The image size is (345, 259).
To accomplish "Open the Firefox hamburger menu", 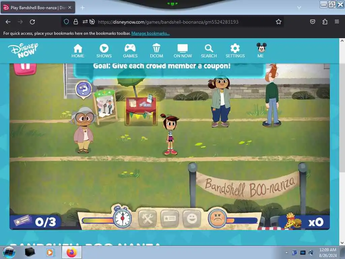I will click(337, 22).
